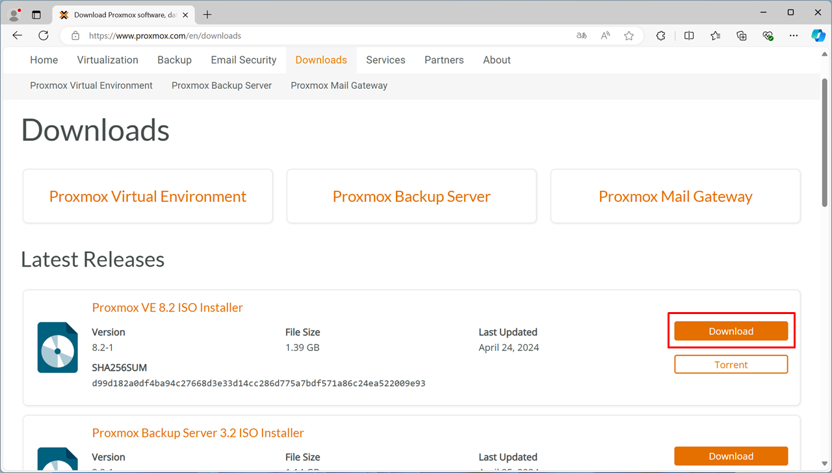Refresh the current page
The height and width of the screenshot is (473, 832).
tap(44, 36)
